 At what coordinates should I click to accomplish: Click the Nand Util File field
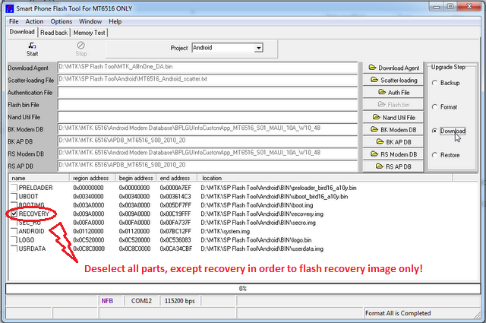[207, 117]
